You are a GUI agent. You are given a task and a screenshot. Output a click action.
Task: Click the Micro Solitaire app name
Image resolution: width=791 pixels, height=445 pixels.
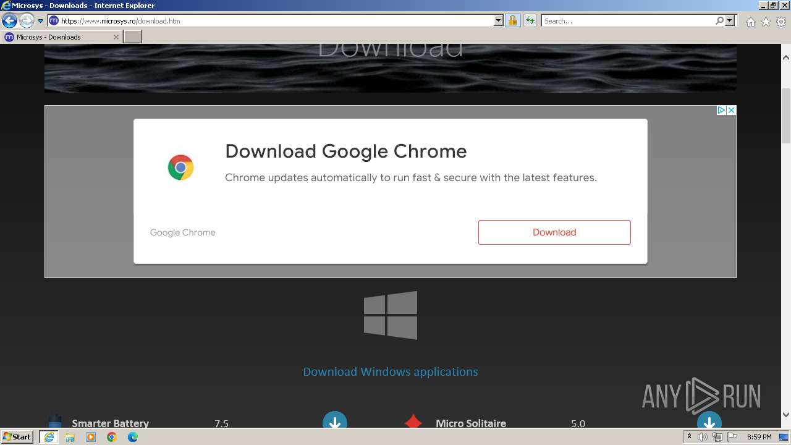tap(471, 423)
